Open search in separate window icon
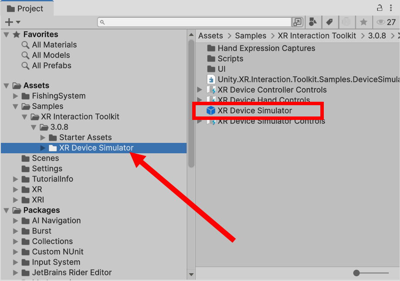This screenshot has width=400, height=281. tap(297, 22)
